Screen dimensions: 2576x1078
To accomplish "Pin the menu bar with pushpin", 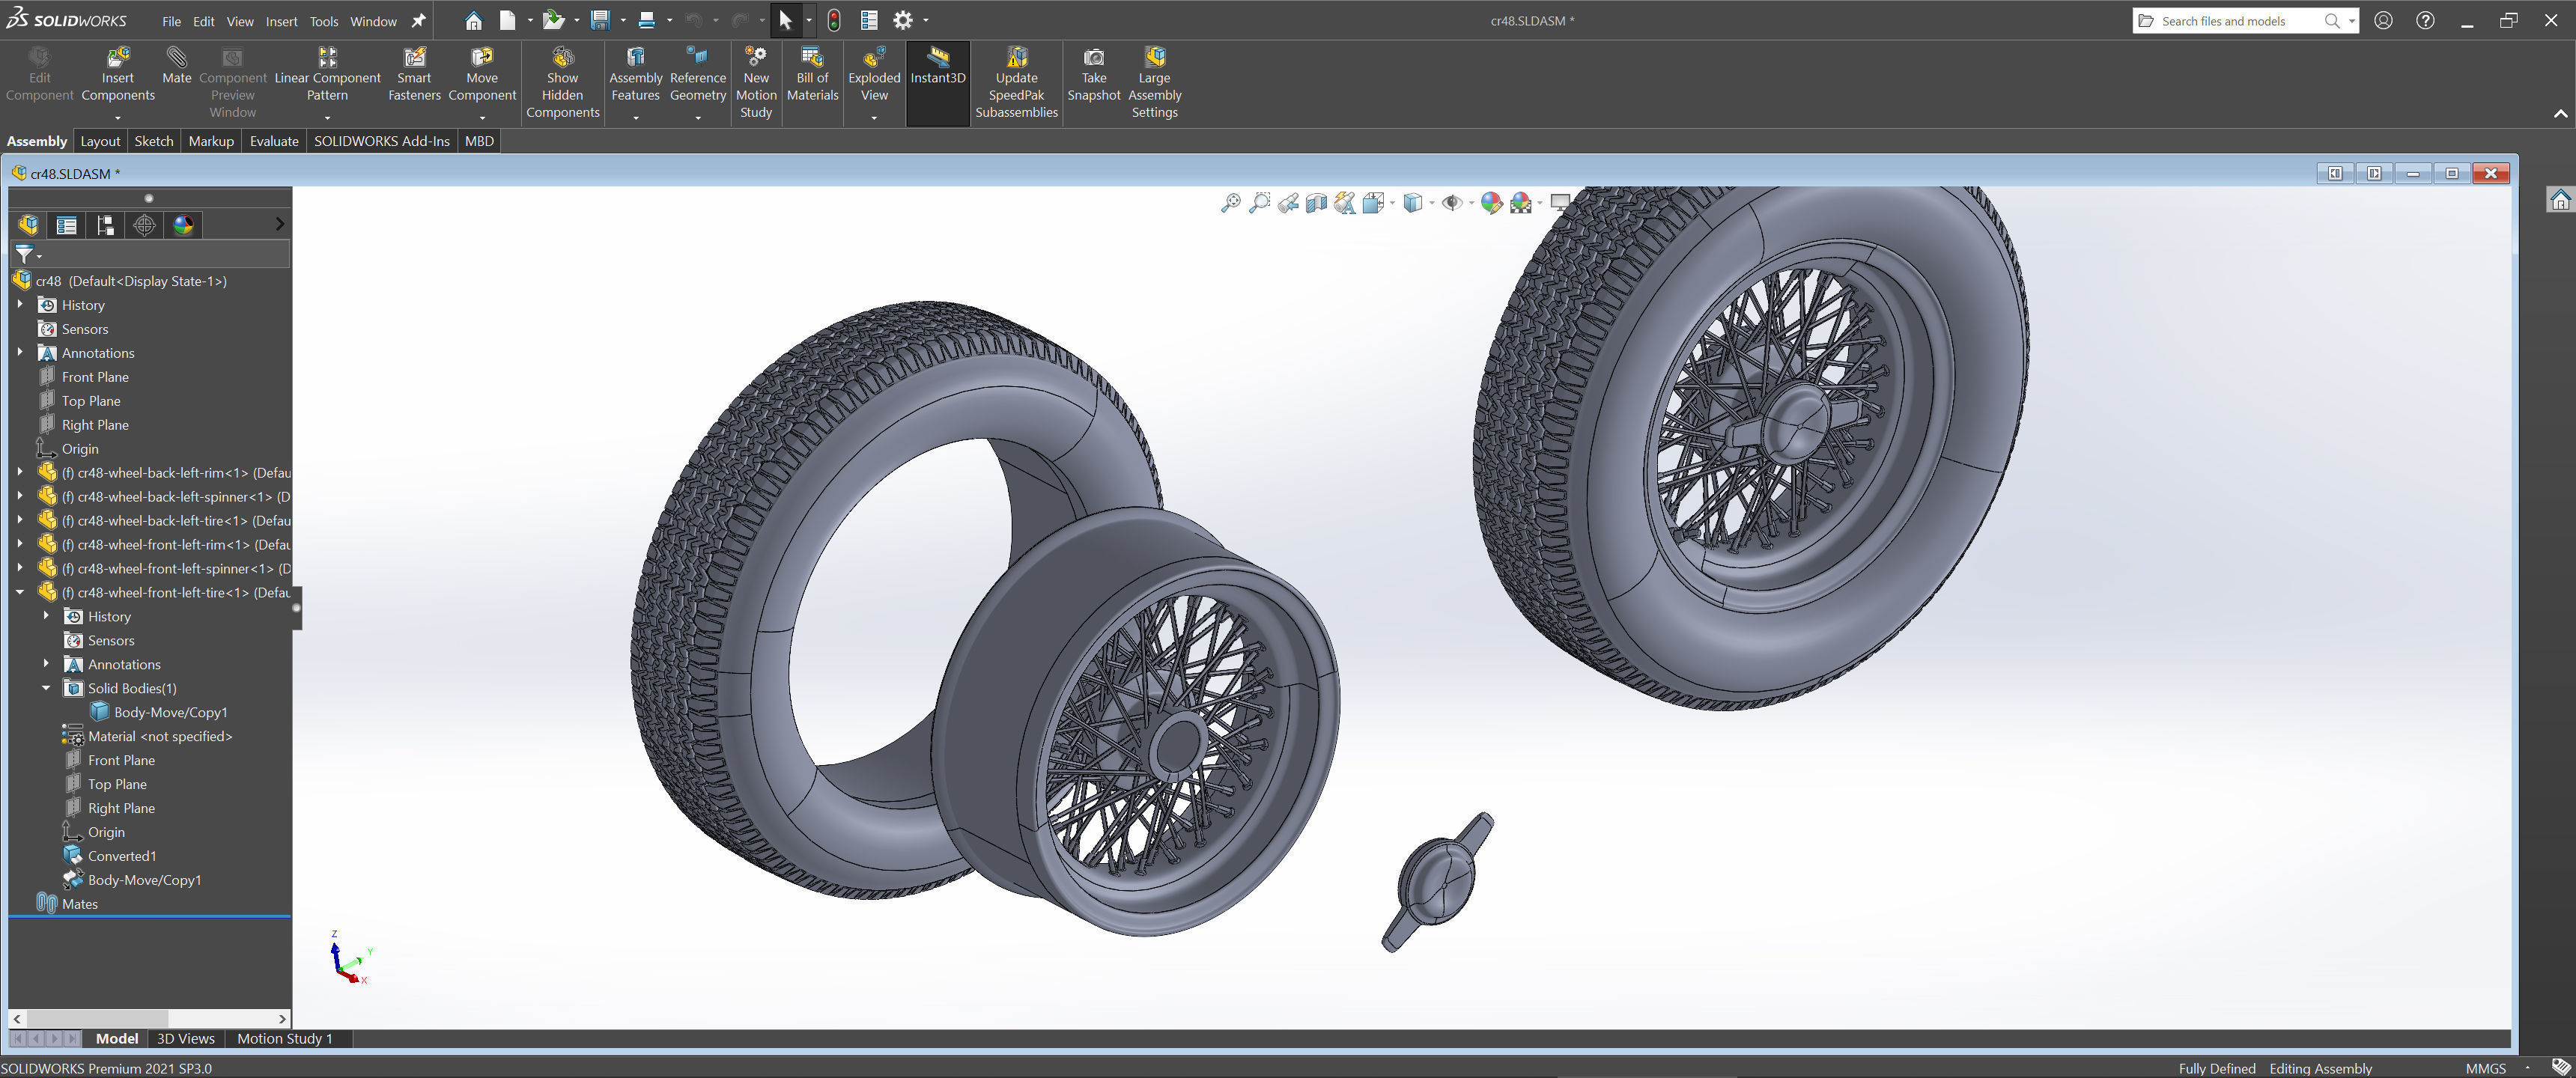I will tap(419, 21).
